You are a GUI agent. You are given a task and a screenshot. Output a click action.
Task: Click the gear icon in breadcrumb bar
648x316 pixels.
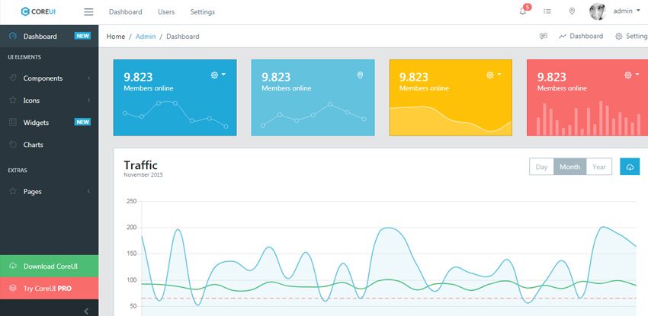pyautogui.click(x=619, y=37)
